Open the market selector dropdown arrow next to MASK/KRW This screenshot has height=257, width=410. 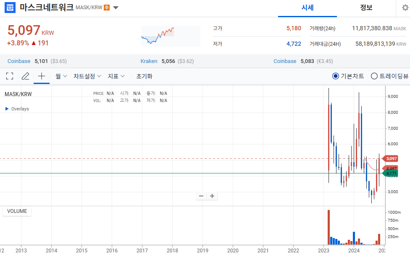[116, 8]
